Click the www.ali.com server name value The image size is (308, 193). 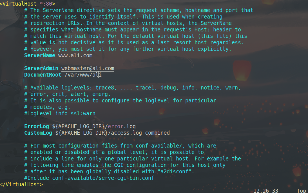75,56
